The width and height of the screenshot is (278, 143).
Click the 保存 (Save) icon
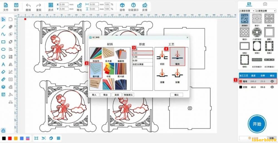tap(16, 5)
